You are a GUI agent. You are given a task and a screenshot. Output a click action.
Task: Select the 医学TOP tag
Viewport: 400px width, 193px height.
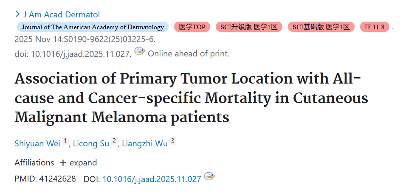click(x=192, y=27)
